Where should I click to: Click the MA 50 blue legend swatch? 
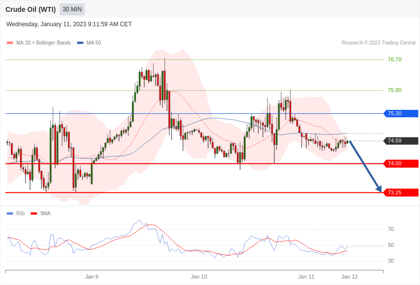pos(80,43)
